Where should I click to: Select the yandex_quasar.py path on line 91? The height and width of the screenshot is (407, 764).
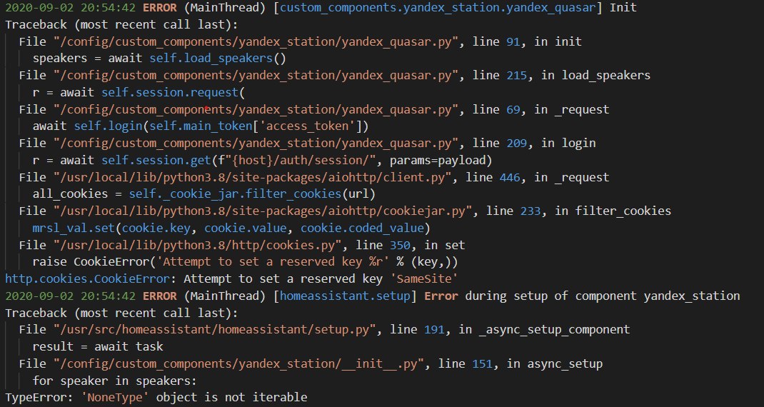pos(256,42)
